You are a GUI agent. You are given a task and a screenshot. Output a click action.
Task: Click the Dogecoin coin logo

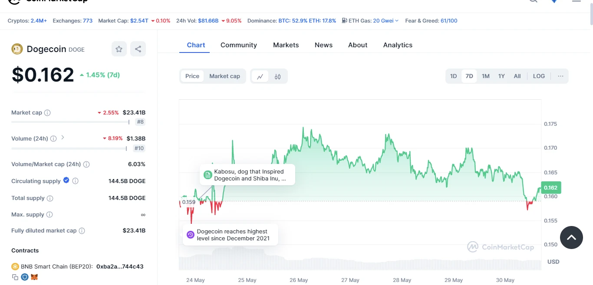tap(17, 49)
